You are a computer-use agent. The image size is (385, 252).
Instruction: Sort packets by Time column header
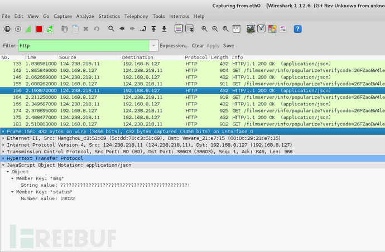(x=41, y=57)
